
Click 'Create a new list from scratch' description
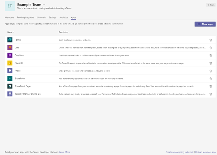click(132, 48)
